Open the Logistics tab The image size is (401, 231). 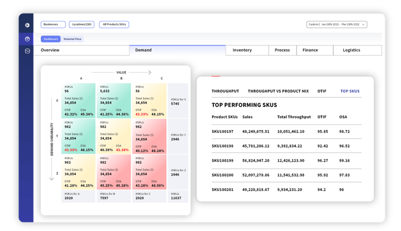[x=357, y=50]
